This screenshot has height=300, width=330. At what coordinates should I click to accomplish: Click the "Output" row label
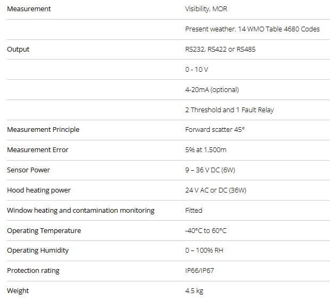(x=18, y=49)
